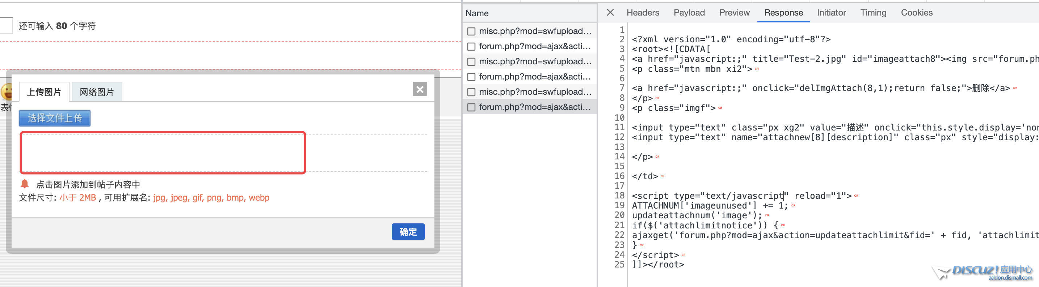Click response line 12 attachnew[8][description] input
1039x287 pixels.
(x=835, y=137)
